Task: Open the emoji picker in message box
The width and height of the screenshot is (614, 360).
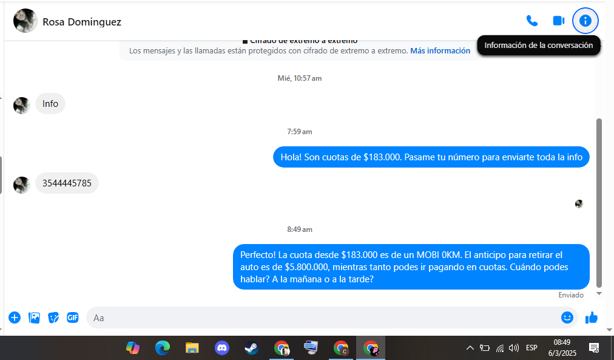Action: click(x=567, y=318)
